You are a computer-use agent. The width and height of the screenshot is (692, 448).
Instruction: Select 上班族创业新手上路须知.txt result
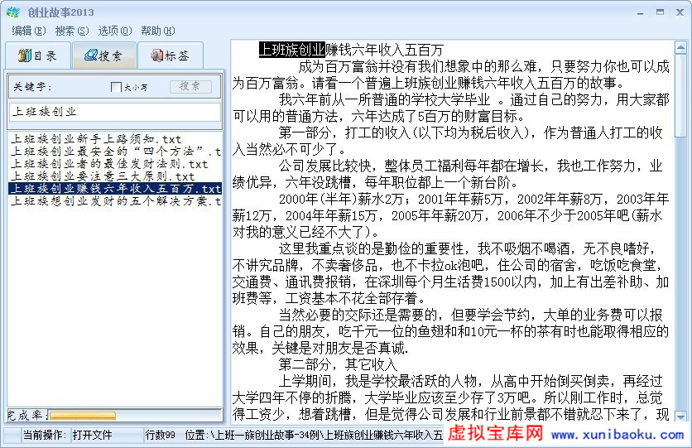pyautogui.click(x=96, y=139)
